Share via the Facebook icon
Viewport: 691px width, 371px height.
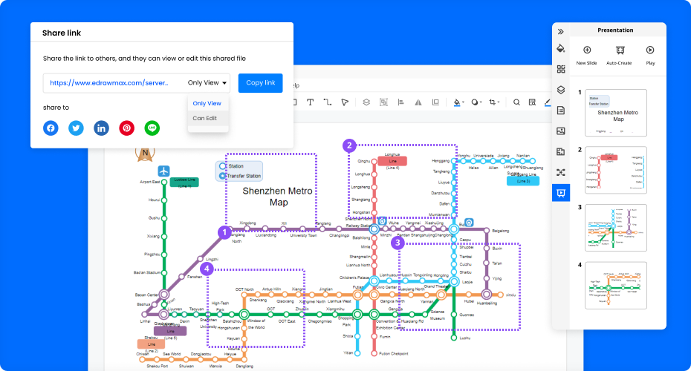click(51, 128)
